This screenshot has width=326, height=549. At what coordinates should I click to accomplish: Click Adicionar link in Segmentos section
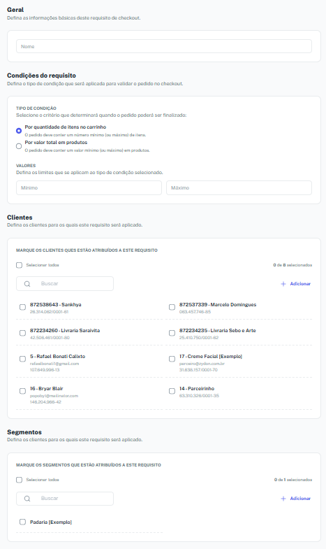(300, 499)
